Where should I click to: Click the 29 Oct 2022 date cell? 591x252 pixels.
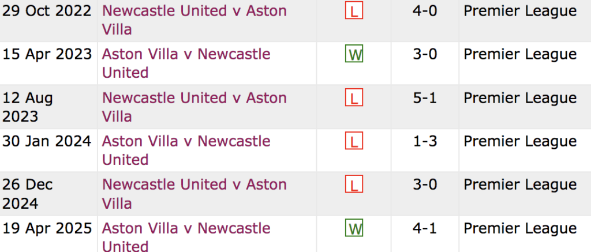(x=47, y=11)
